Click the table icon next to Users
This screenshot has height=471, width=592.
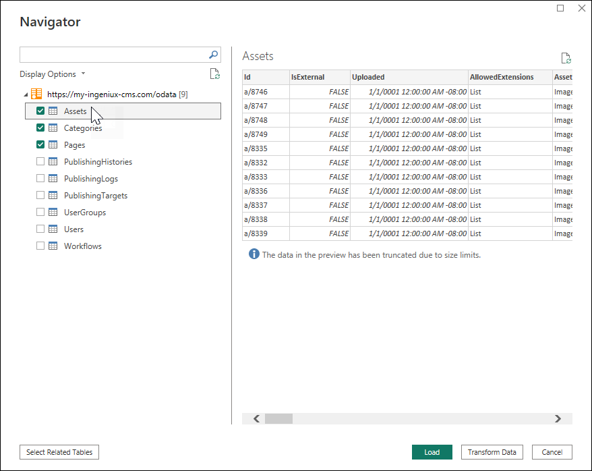tap(54, 229)
